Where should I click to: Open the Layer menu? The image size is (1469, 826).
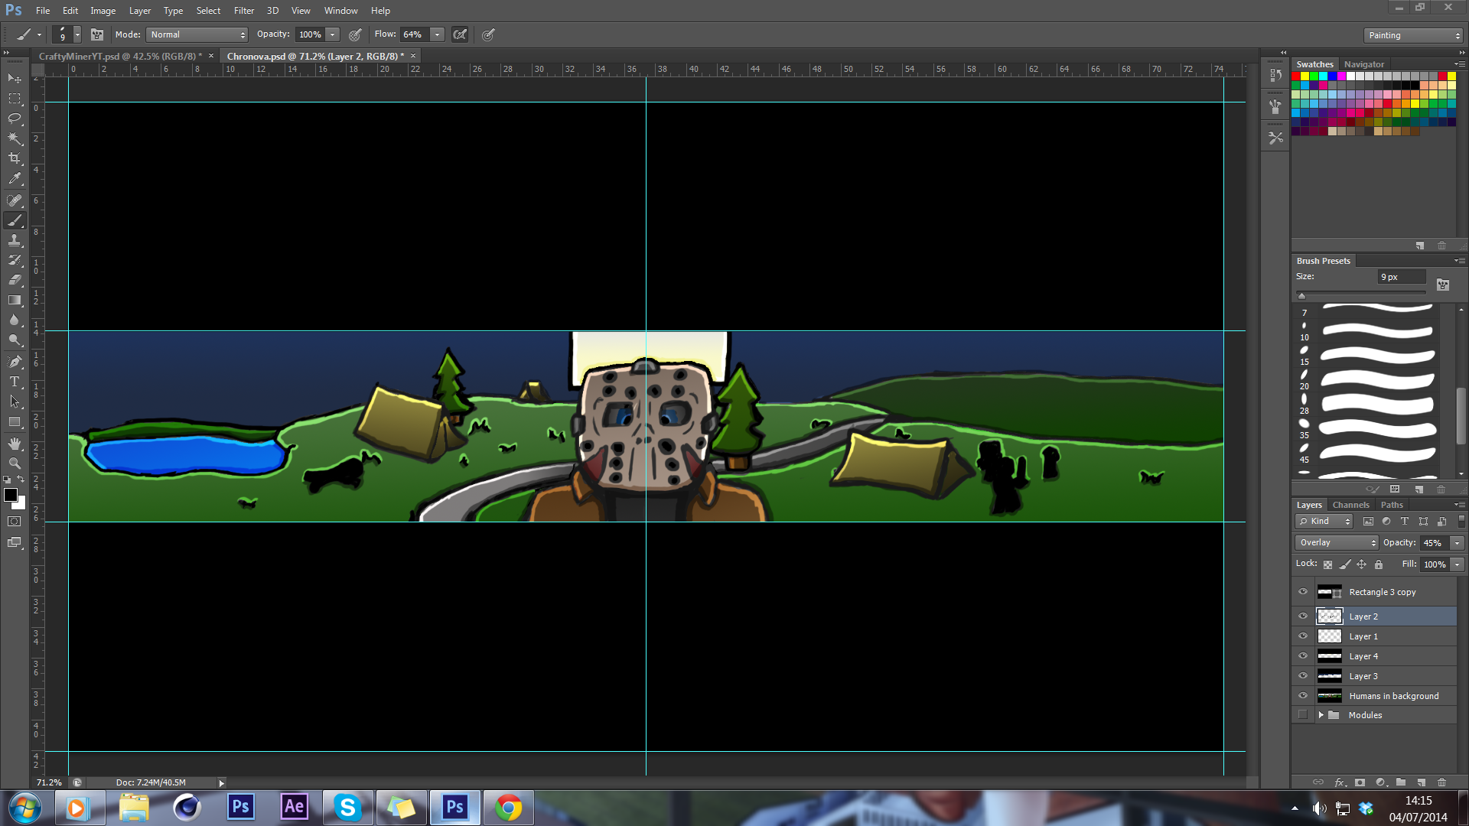(140, 11)
